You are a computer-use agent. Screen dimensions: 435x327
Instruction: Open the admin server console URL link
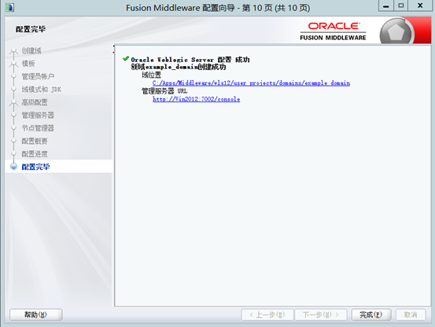click(x=196, y=99)
